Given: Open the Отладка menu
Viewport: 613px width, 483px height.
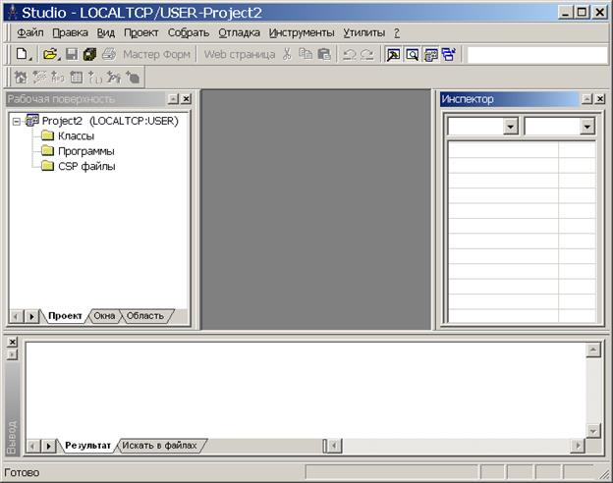Looking at the screenshot, I should pyautogui.click(x=240, y=32).
